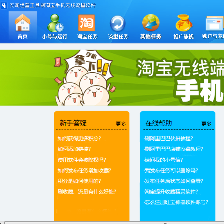Image resolution: width=224 pixels, height=224 pixels.
Task: Click the horizontal scrollbar at bottom
Action: [114, 223]
